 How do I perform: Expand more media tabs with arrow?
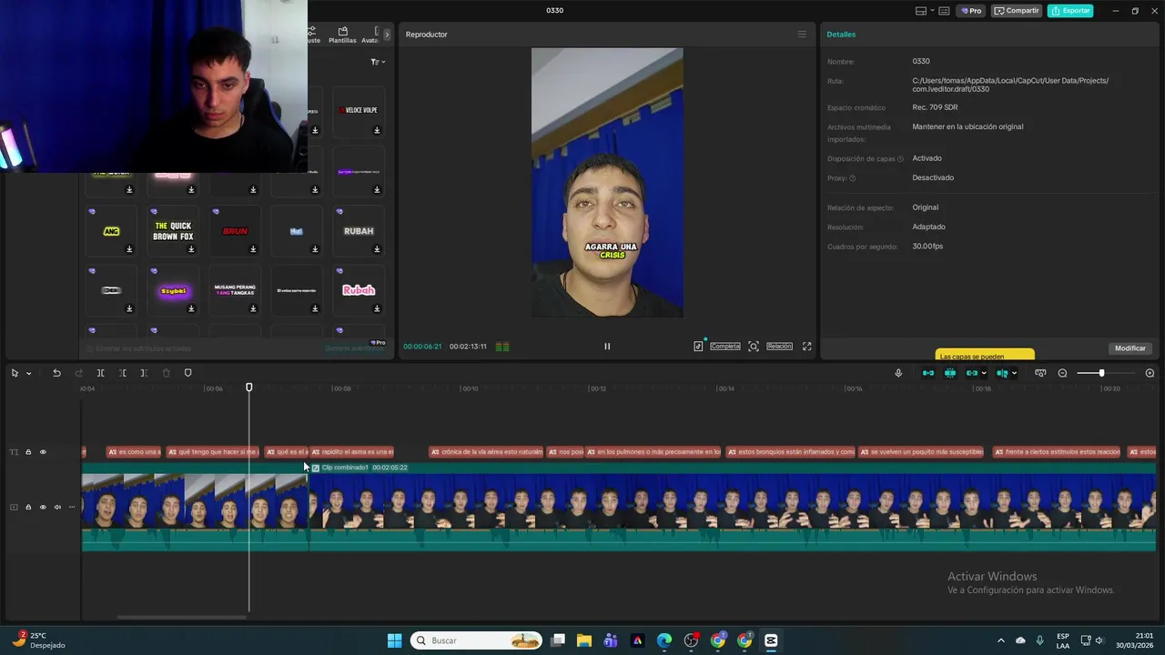pos(387,35)
